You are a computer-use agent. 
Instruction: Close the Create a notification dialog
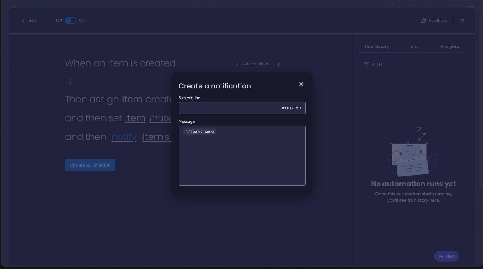pyautogui.click(x=301, y=84)
